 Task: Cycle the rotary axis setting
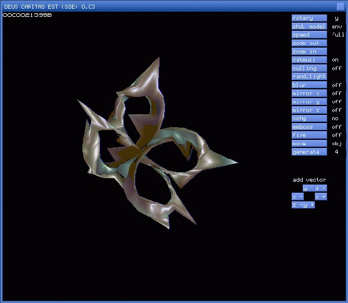(x=309, y=18)
